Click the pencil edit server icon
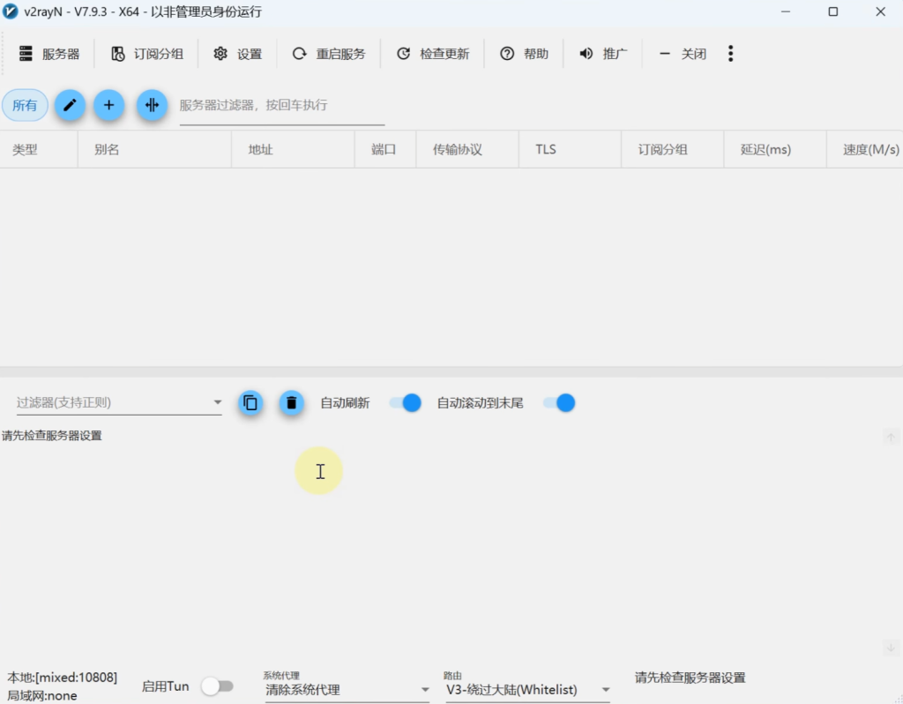The image size is (903, 704). (x=70, y=105)
